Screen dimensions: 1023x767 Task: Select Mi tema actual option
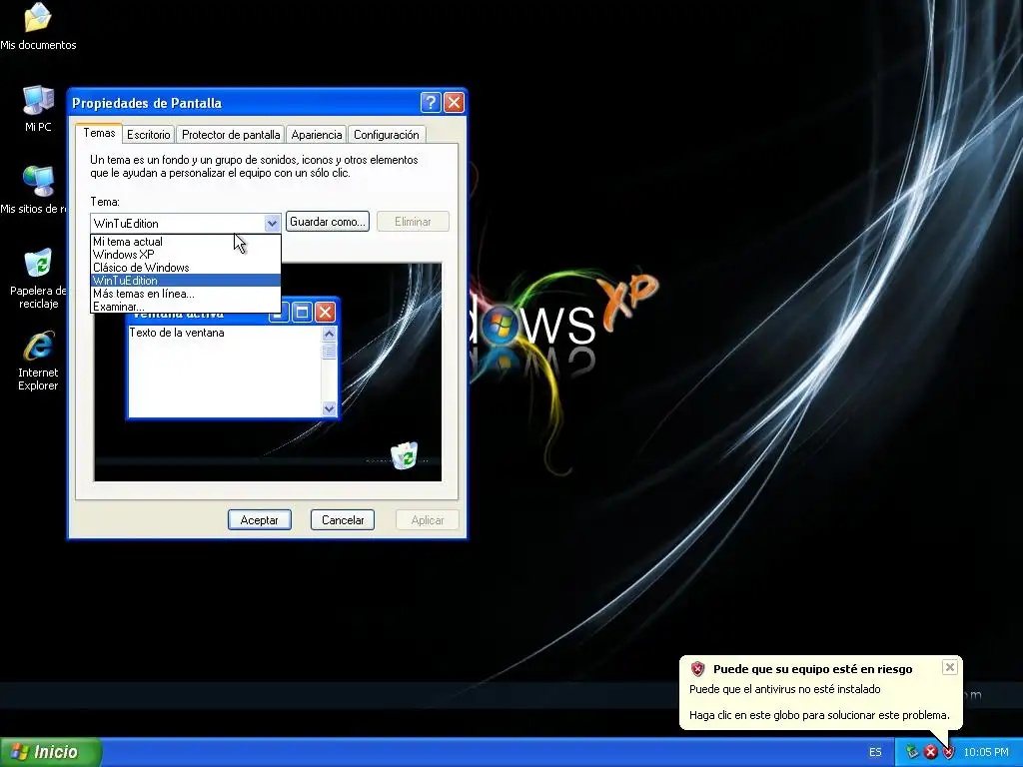[x=185, y=242]
